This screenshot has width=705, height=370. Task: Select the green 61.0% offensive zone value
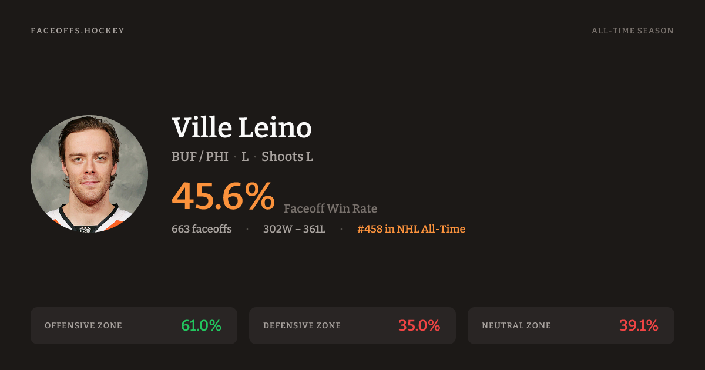point(201,325)
